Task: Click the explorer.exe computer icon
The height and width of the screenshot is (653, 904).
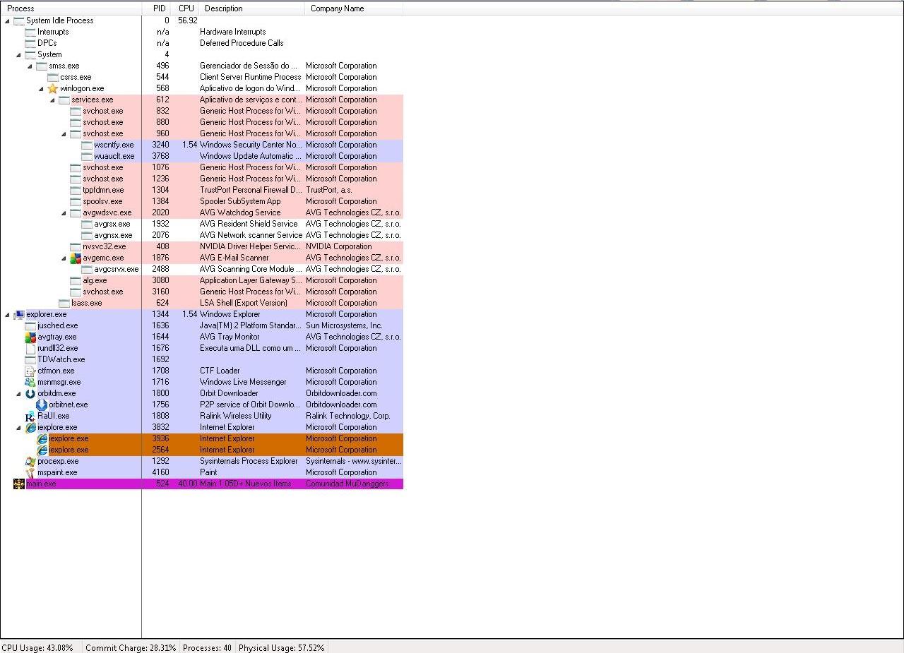Action: (19, 314)
